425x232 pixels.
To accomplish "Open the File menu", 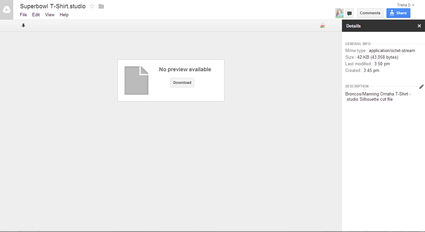I will pyautogui.click(x=23, y=15).
